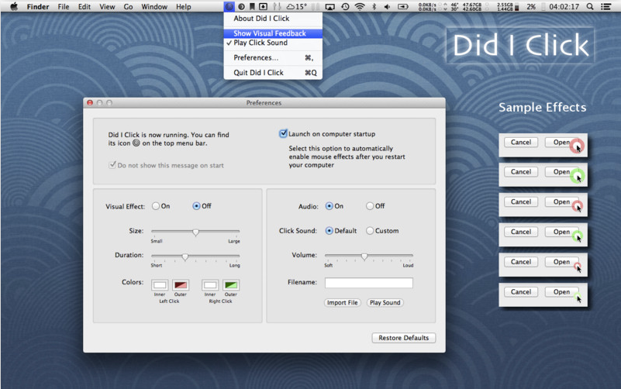Screen dimensions: 621x389
Task: Open About Did I Click menu item
Action: pos(273,18)
